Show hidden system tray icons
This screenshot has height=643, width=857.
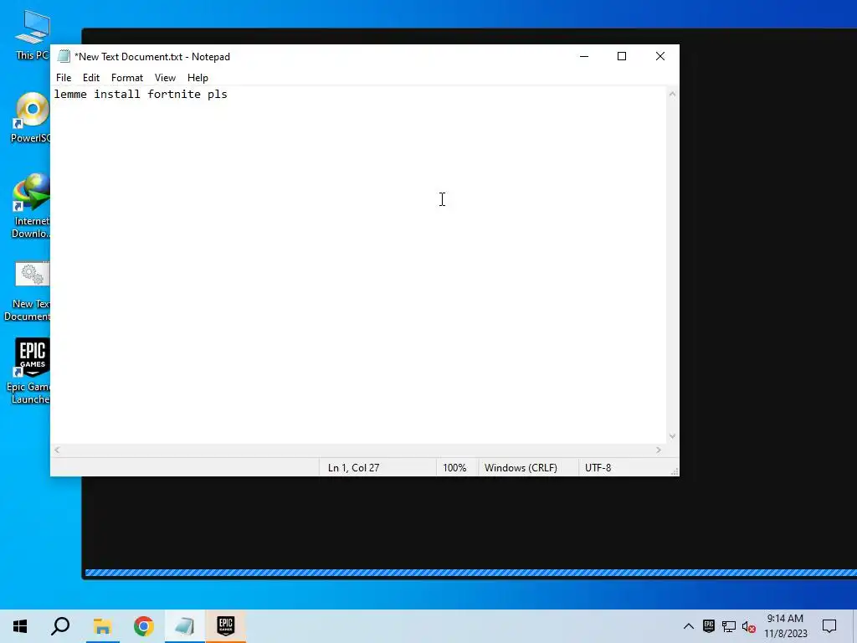(x=689, y=626)
